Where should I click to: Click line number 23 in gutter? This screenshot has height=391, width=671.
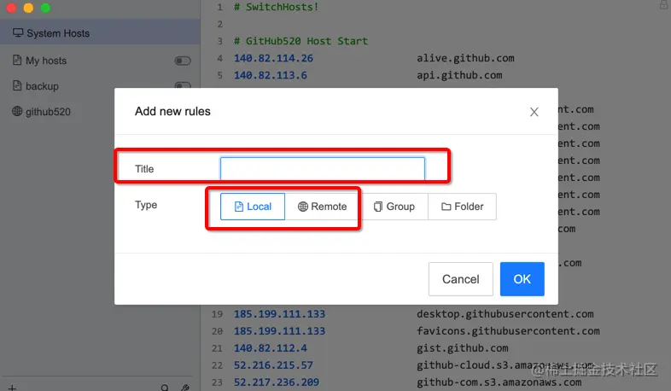point(217,382)
